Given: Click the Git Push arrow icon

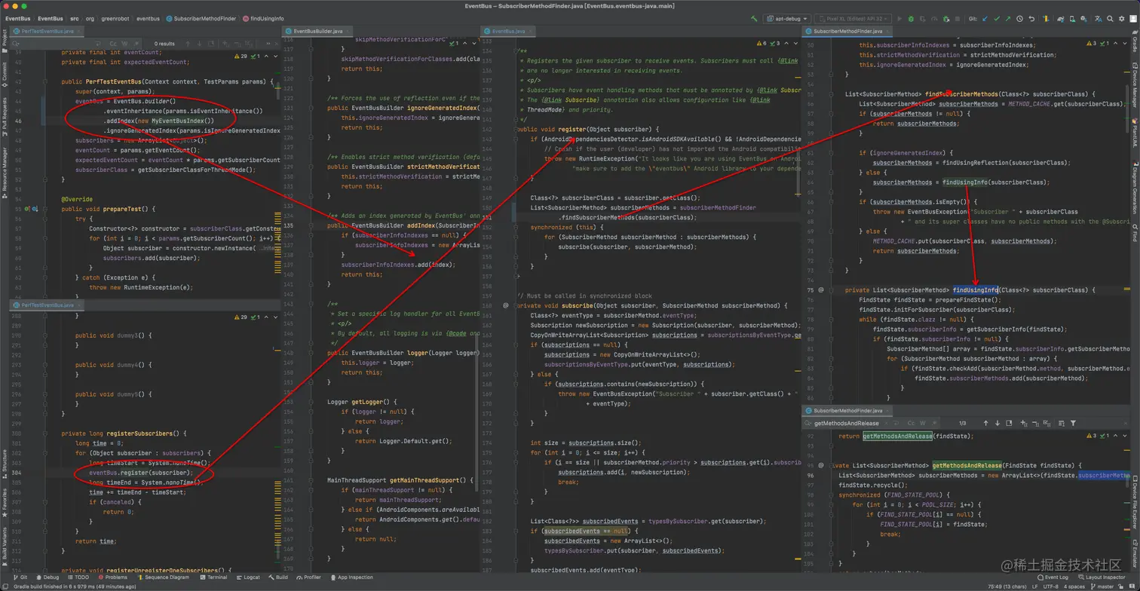Looking at the screenshot, I should [x=1008, y=19].
